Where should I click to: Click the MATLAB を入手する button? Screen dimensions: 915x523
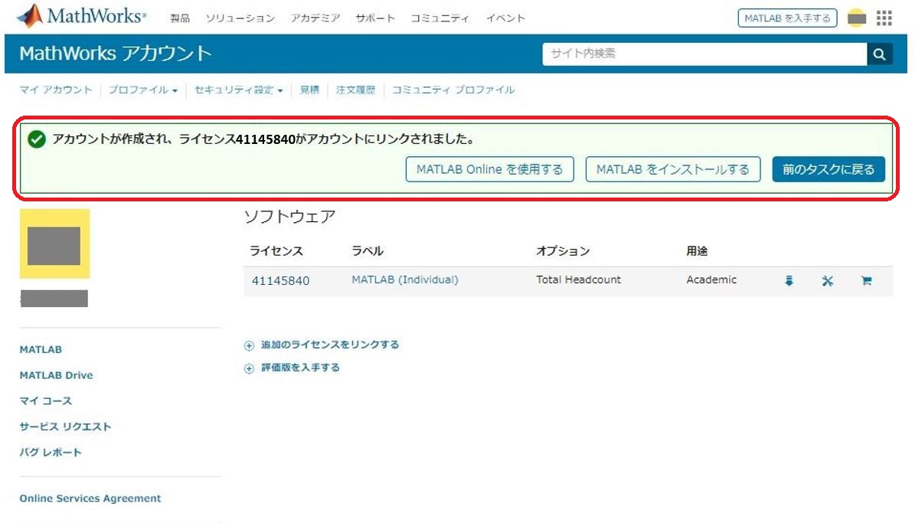[787, 18]
